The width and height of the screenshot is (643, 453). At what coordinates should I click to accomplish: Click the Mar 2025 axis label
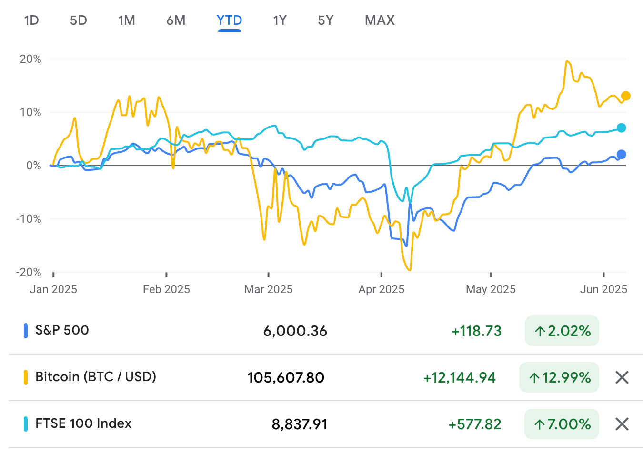coord(269,289)
